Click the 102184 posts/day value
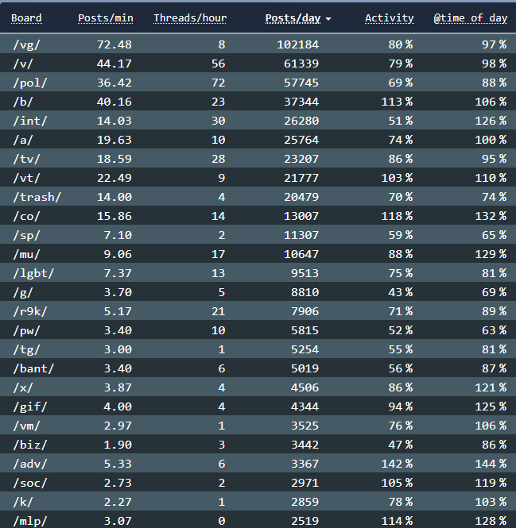 298,44
